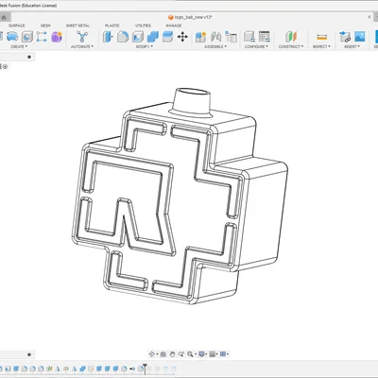Select the logo_ball_new v13 document tab

coord(190,17)
